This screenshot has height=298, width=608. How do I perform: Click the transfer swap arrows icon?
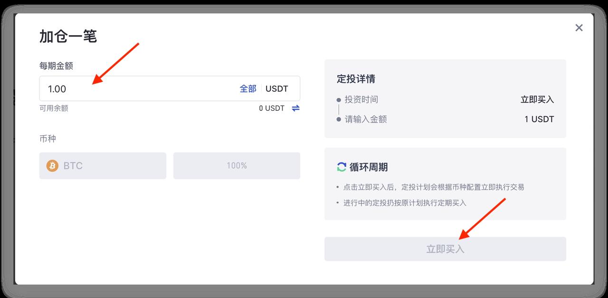(295, 108)
